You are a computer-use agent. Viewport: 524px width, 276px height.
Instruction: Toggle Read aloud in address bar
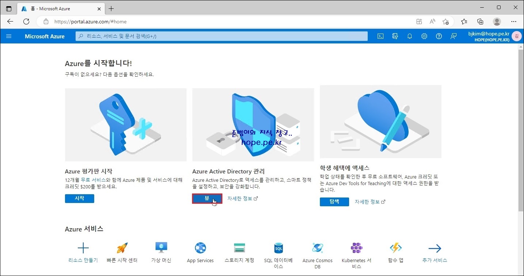click(432, 22)
